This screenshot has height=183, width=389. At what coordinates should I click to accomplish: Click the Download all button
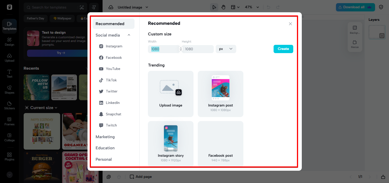coord(355,7)
